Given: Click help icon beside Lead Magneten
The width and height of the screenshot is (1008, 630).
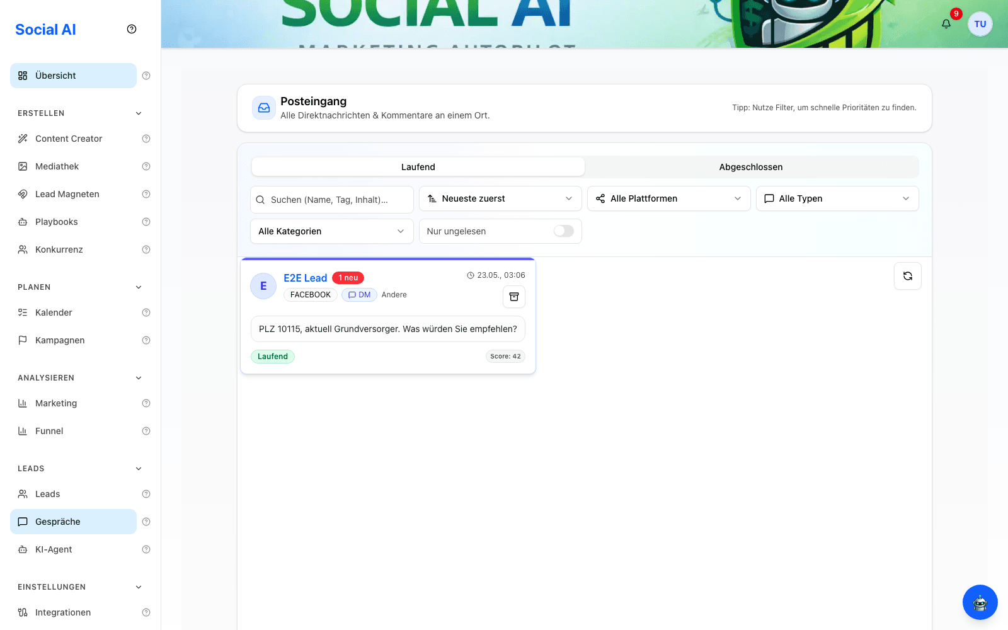Looking at the screenshot, I should point(146,194).
